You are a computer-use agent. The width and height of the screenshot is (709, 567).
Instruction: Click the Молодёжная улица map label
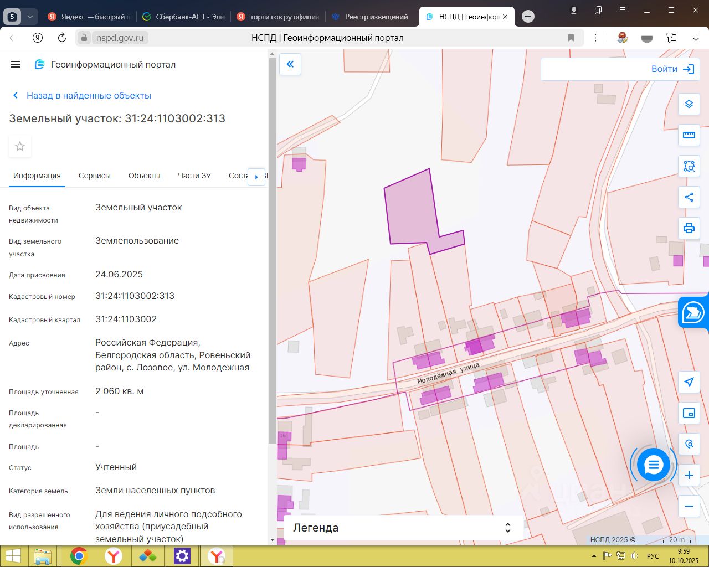[x=448, y=373]
